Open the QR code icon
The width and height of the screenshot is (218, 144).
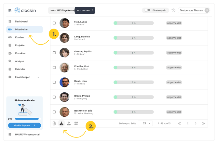point(76,123)
